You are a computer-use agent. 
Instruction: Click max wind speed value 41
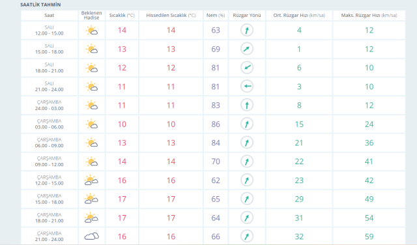tap(369, 162)
